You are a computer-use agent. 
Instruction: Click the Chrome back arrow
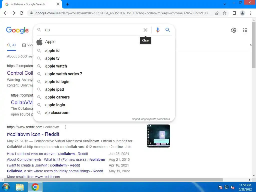tap(5, 13)
